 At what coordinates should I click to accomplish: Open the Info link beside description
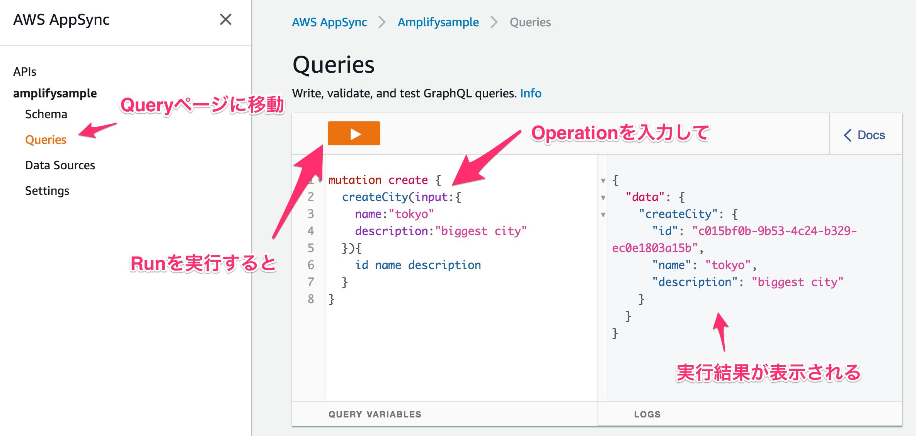[x=530, y=94]
